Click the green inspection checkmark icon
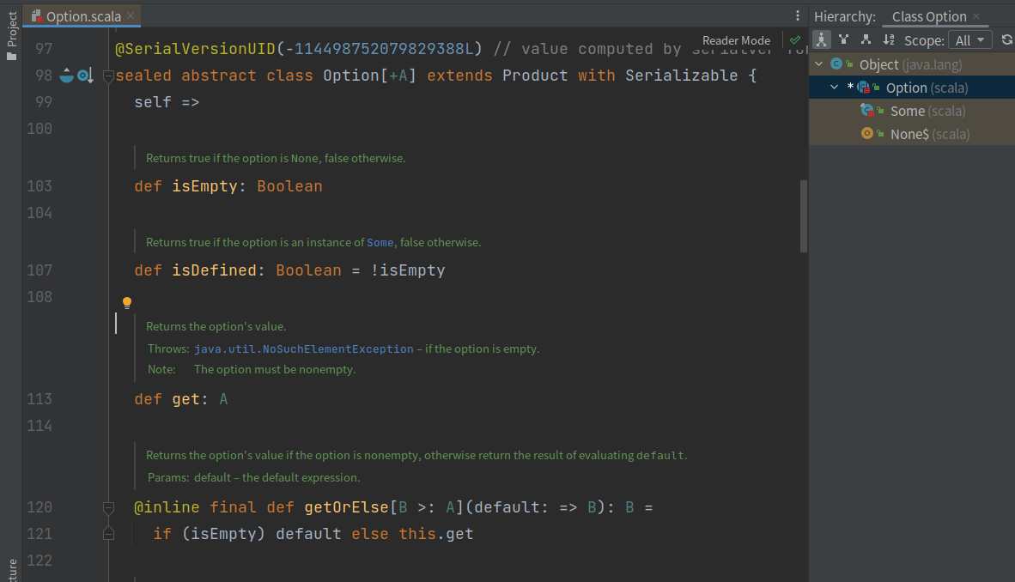The height and width of the screenshot is (582, 1015). pos(795,40)
